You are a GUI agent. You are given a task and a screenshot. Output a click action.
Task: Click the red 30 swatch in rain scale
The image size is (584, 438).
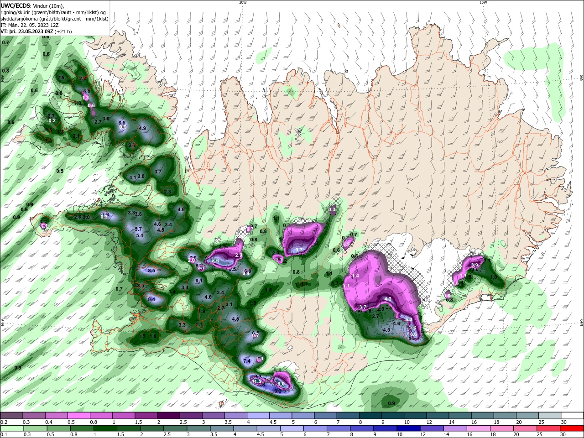(x=572, y=428)
